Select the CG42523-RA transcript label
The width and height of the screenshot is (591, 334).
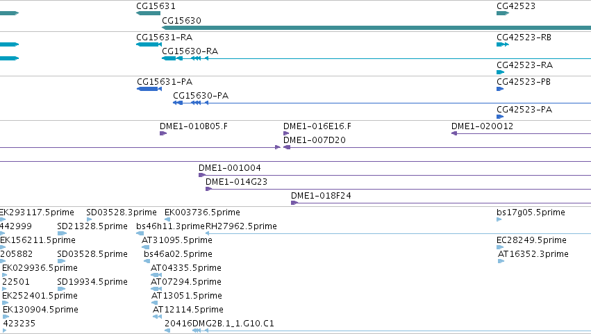[524, 65]
